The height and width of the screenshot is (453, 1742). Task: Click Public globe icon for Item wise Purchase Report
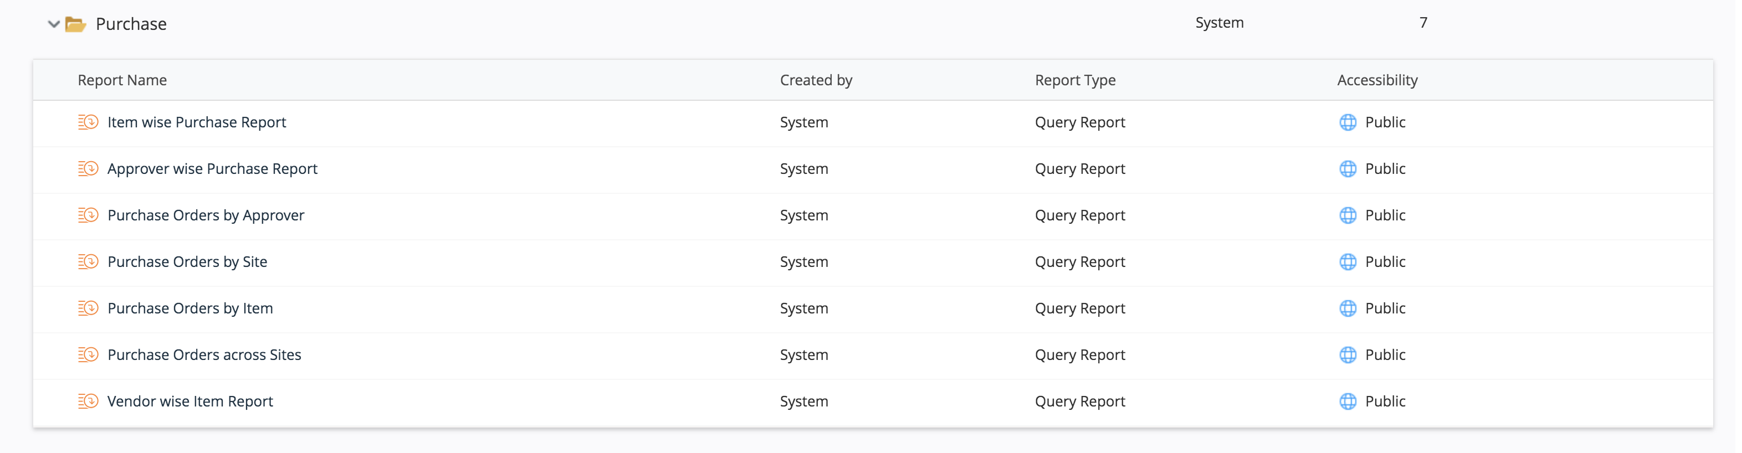(1347, 122)
